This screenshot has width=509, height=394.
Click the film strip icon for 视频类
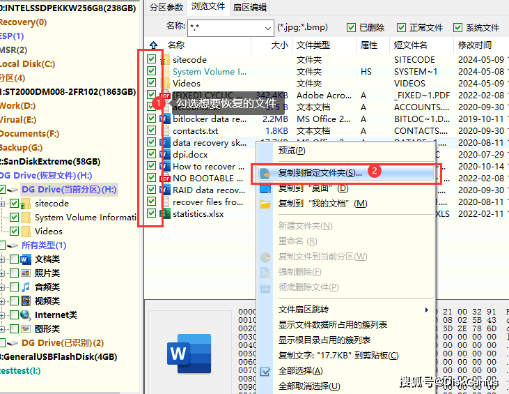(26, 301)
